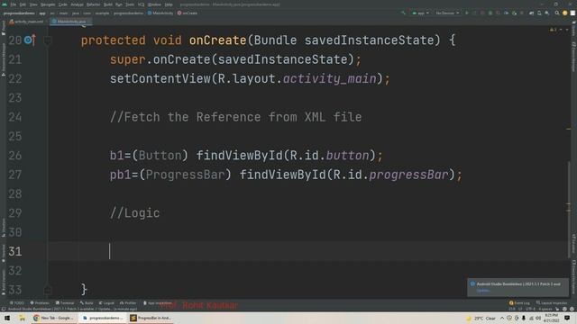Screen dimensions: 577x324
Task: Open the VCS menu
Action: pos(141,4)
